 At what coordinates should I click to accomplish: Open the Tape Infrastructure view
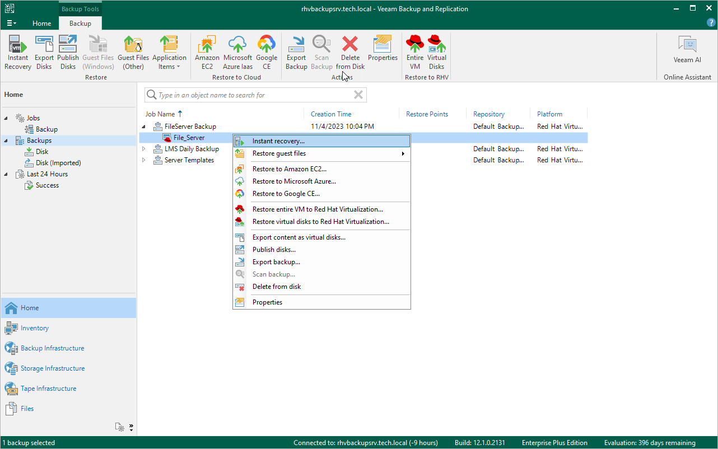68,389
